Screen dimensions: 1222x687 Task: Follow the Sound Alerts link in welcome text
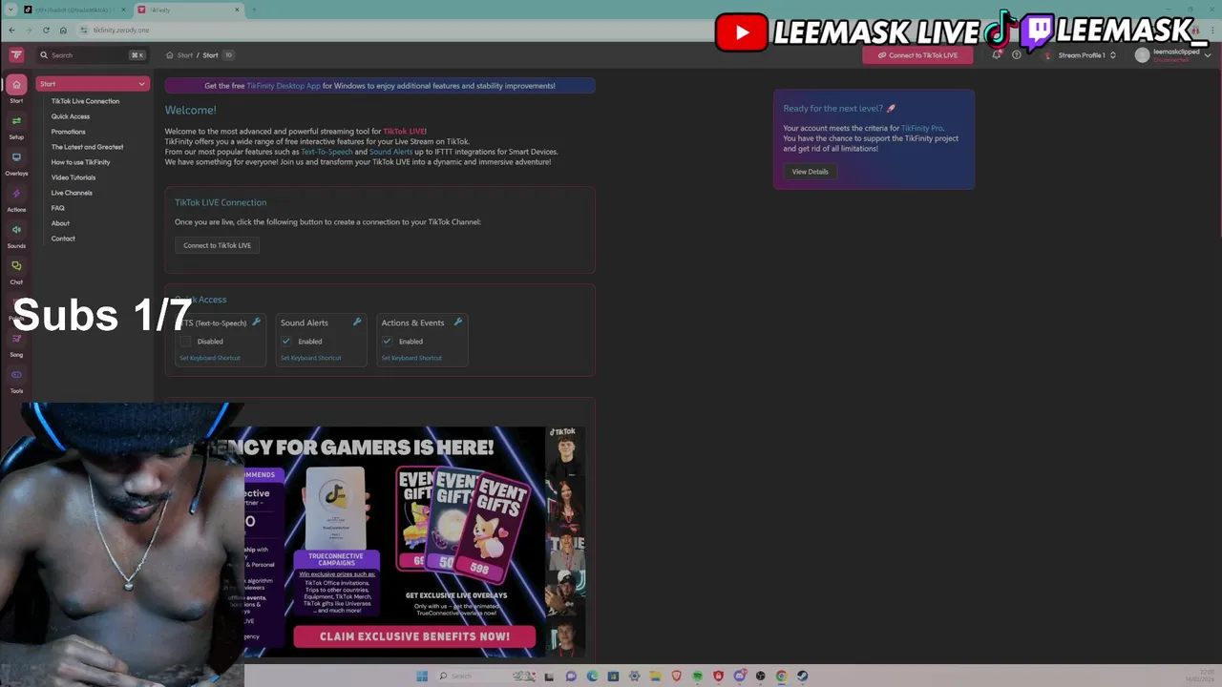coord(390,152)
